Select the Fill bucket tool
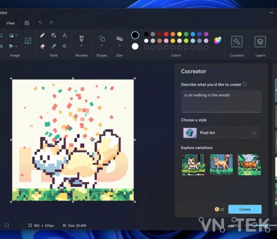Image resolution: width=277 pixels, height=239 pixels. (53, 35)
